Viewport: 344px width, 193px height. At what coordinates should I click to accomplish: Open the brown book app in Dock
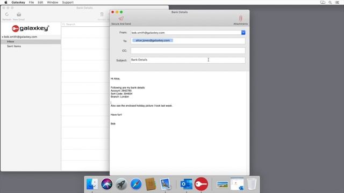[x=150, y=184]
